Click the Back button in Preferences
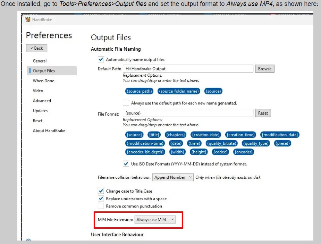The image size is (321, 244). tap(37, 48)
